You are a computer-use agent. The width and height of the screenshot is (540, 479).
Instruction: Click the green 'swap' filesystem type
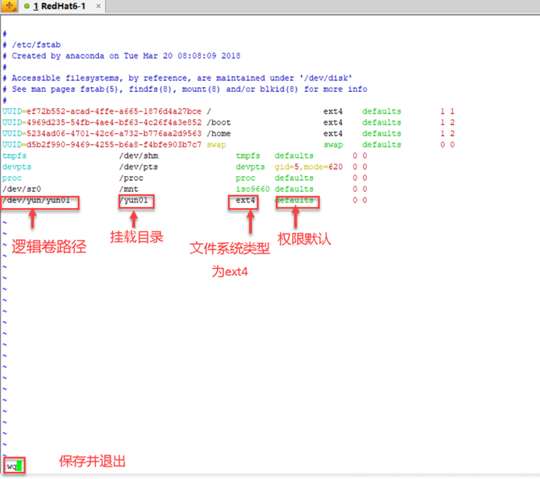tap(333, 145)
